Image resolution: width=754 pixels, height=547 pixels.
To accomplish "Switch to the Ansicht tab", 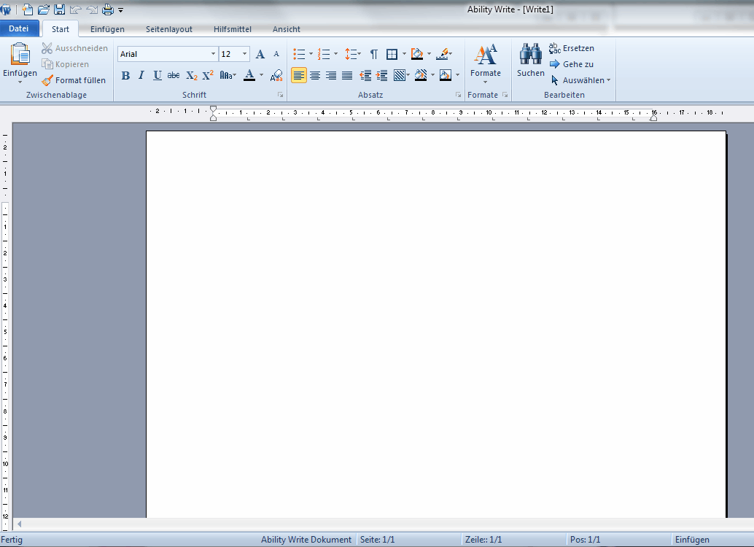I will point(286,29).
